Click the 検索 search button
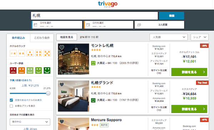 pyautogui.click(x=172, y=16)
